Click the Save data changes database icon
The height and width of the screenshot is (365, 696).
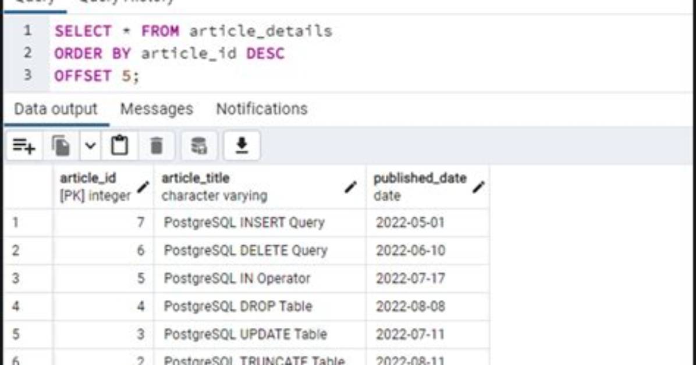pos(199,145)
